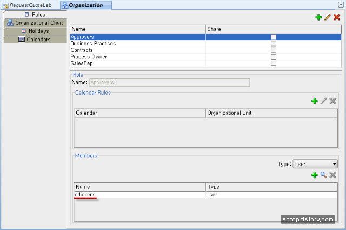This screenshot has height=230, width=346.
Task: Open the tab list dropdown arrow
Action: pos(341,5)
